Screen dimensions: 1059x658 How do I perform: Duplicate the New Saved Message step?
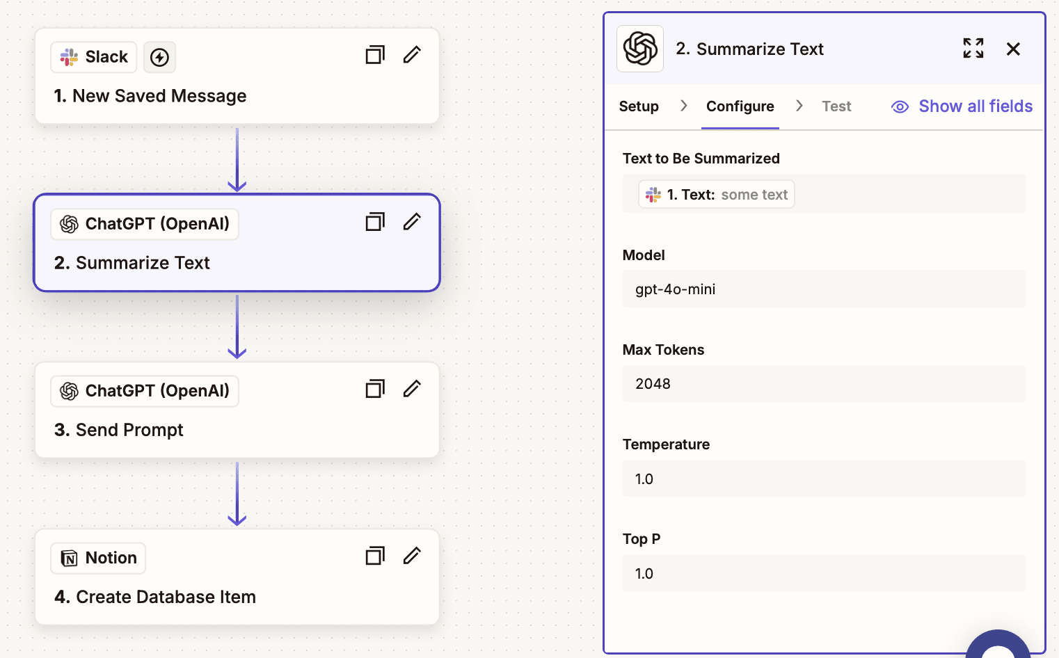click(375, 55)
